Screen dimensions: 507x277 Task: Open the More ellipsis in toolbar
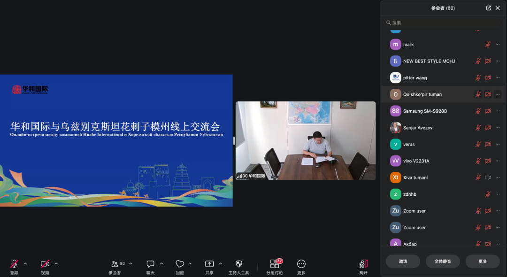[301, 264]
